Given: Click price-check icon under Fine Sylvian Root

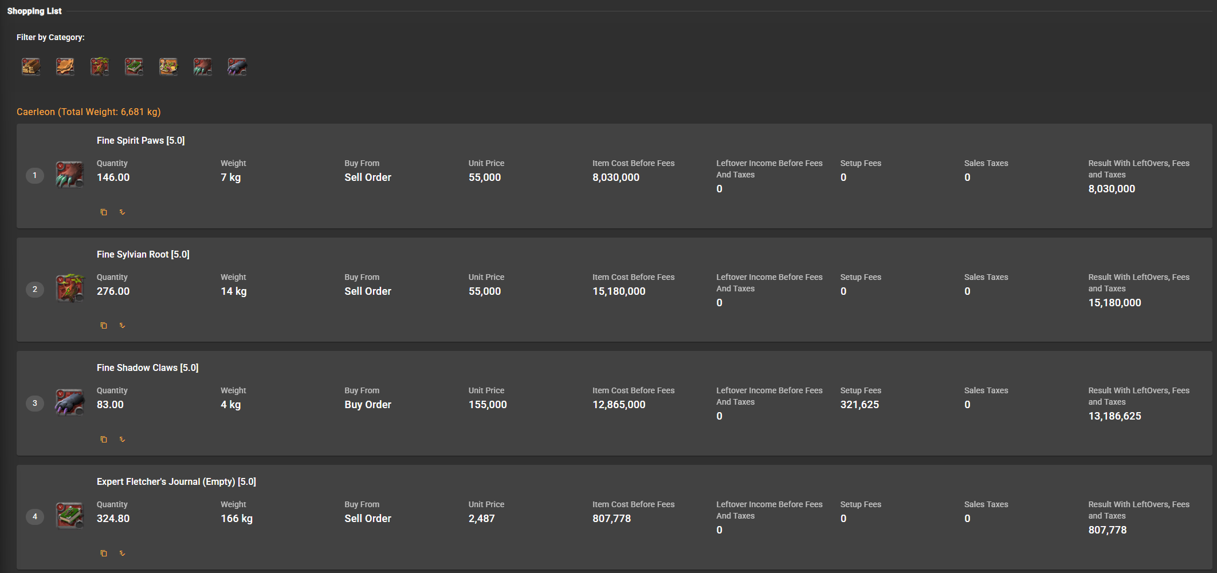Looking at the screenshot, I should (122, 326).
